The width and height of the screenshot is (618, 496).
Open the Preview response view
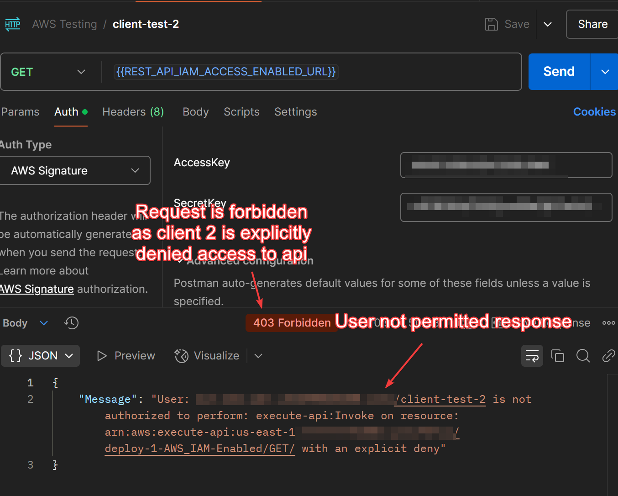pos(126,356)
